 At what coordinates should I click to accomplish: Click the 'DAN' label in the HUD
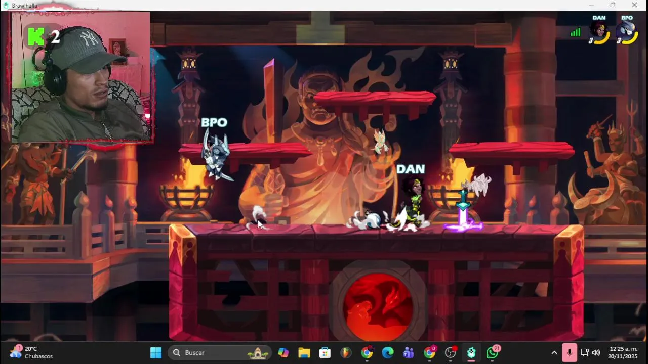[599, 18]
